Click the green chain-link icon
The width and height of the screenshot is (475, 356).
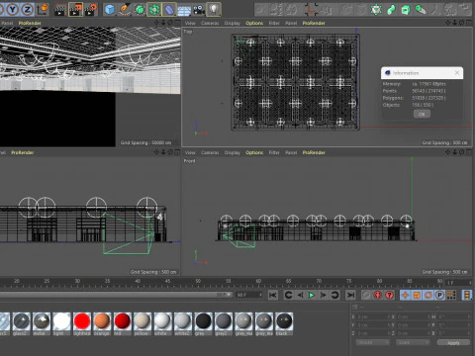tap(391, 10)
